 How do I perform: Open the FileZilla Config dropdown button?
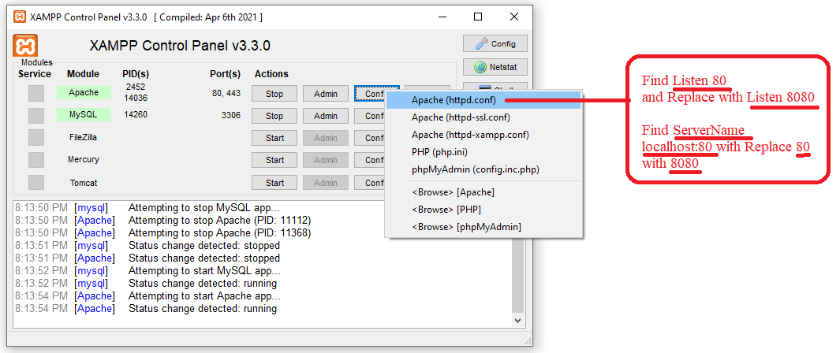point(370,138)
